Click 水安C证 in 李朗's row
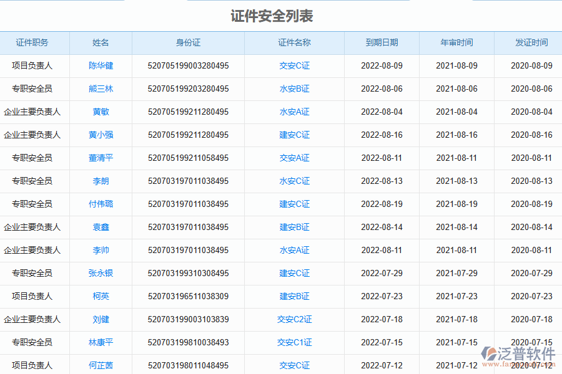The height and width of the screenshot is (374, 562). (293, 181)
